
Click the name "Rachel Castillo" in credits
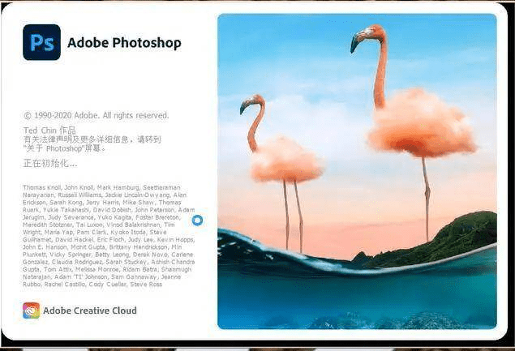pyautogui.click(x=65, y=284)
